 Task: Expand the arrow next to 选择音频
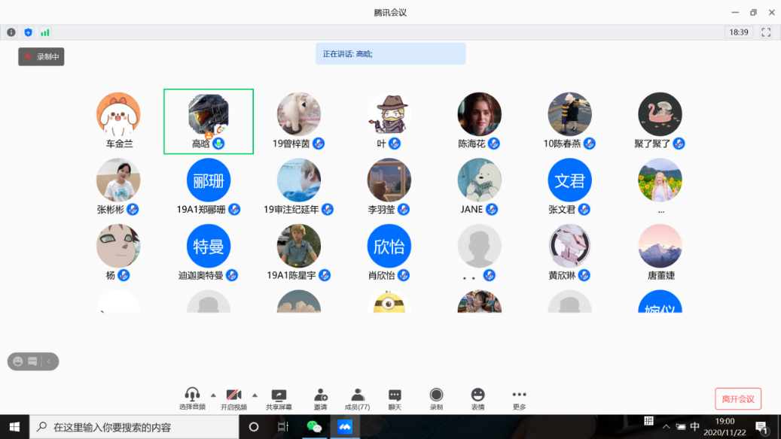(x=213, y=395)
